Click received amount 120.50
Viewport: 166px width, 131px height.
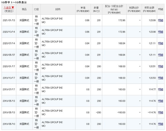[x=152, y=78]
